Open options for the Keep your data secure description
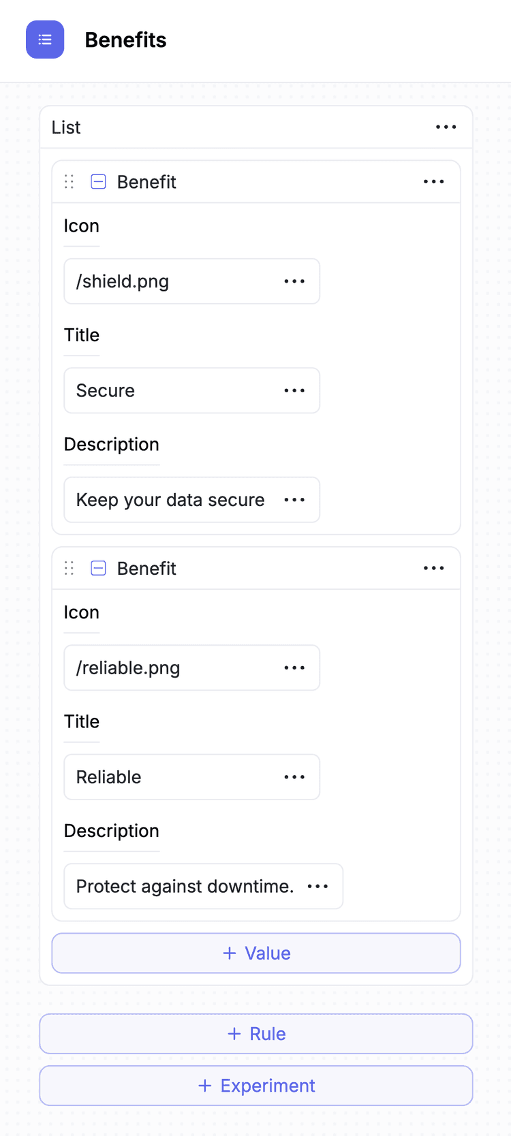 (294, 500)
